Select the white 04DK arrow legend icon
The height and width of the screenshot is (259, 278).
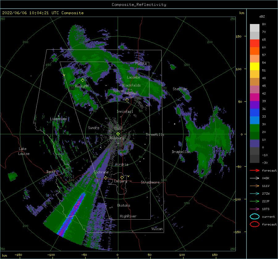pyautogui.click(x=255, y=178)
